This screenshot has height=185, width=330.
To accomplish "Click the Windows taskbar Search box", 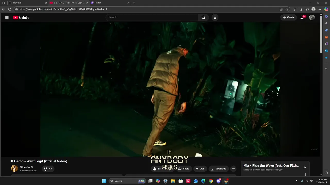I will pos(127,181).
